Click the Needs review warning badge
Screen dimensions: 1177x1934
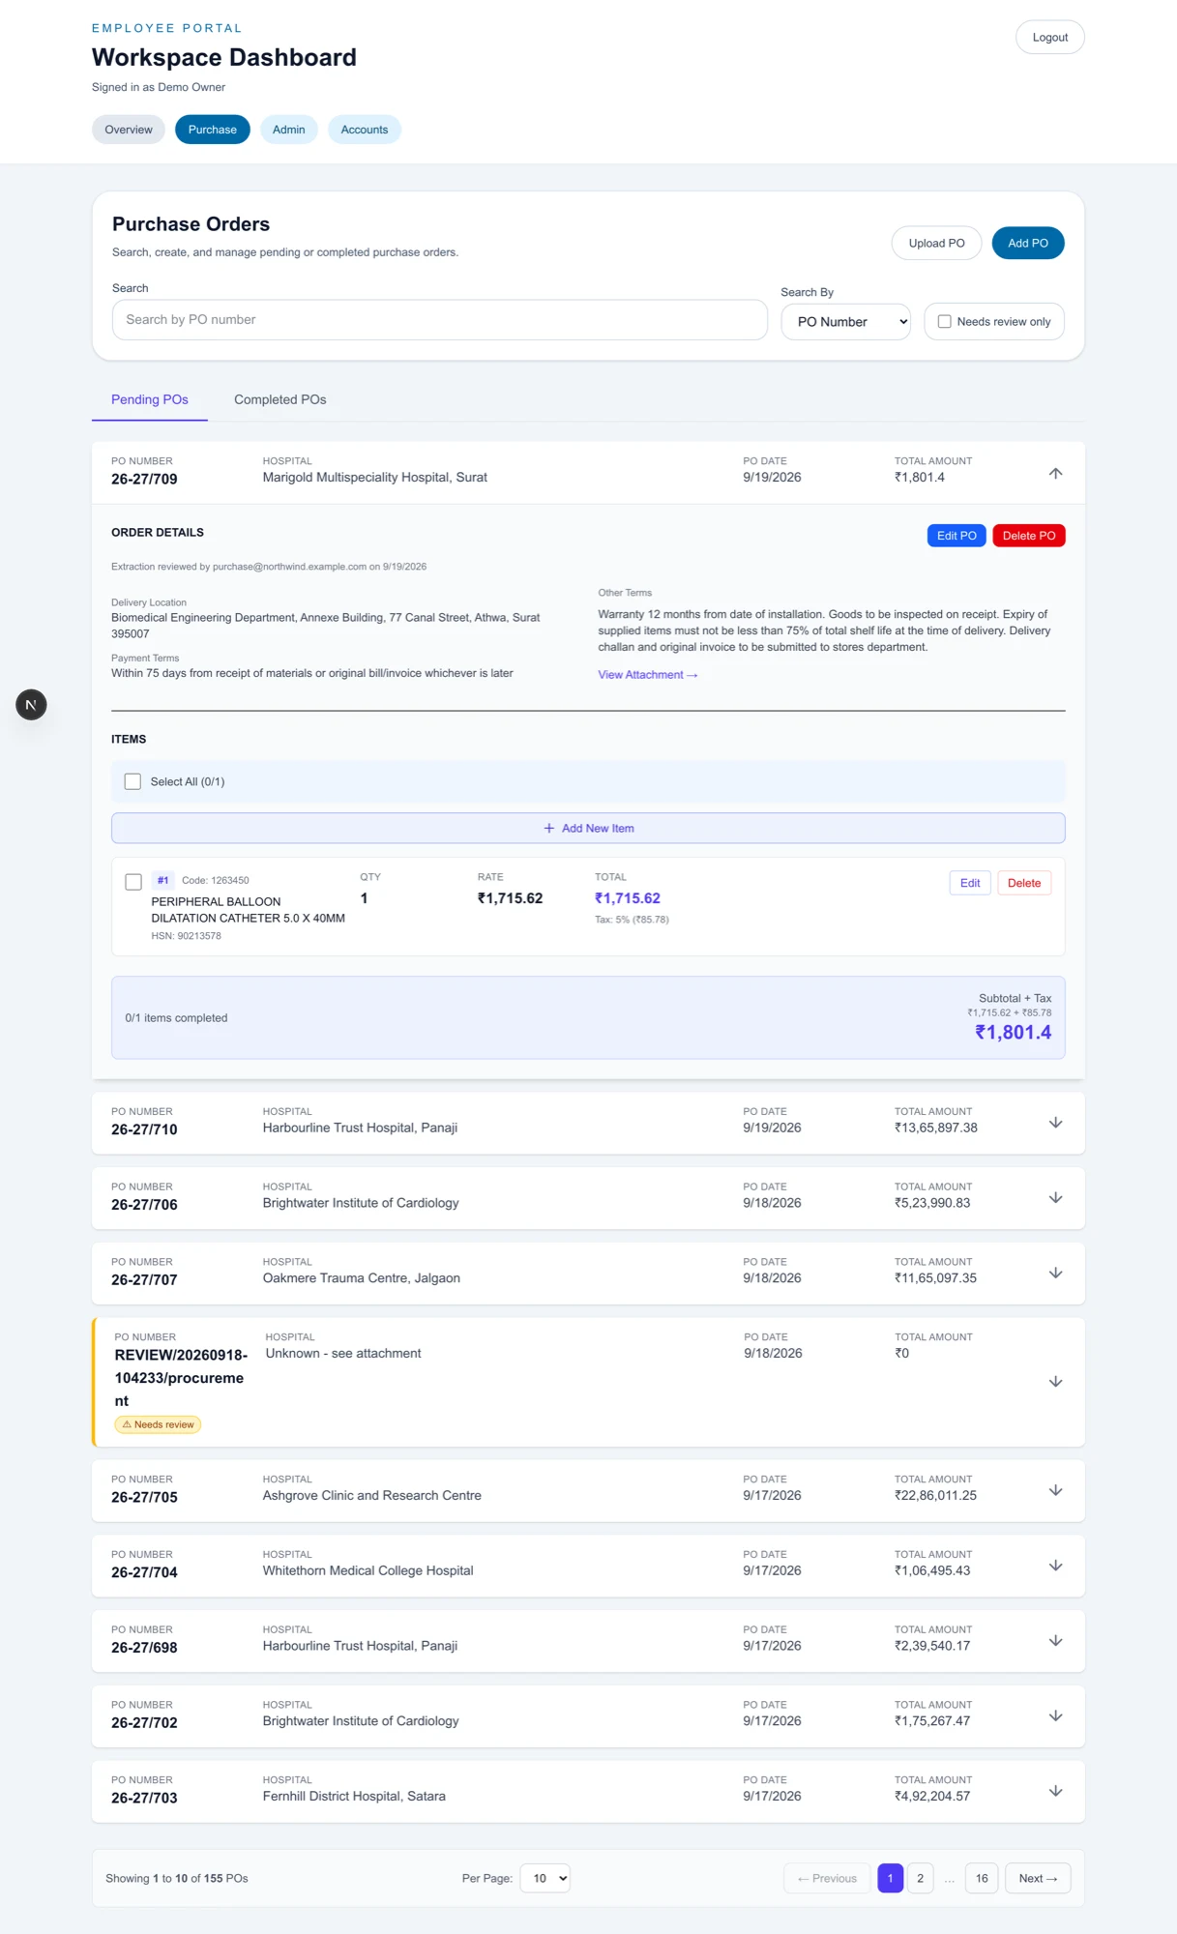(x=158, y=1424)
